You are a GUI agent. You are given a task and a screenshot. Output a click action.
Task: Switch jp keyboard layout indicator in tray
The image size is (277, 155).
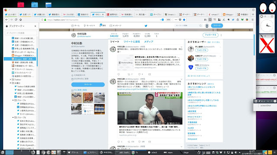point(203,152)
